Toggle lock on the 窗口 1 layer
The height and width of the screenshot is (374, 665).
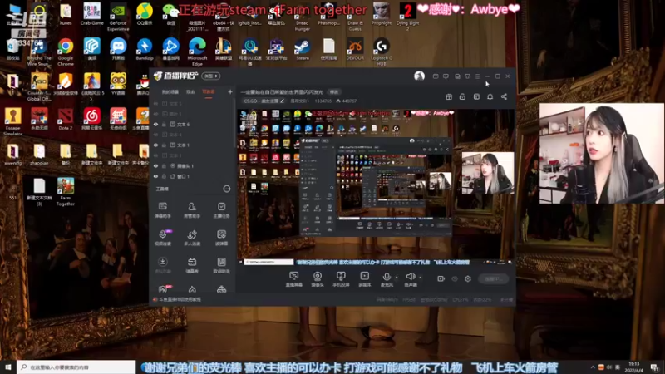tap(164, 176)
